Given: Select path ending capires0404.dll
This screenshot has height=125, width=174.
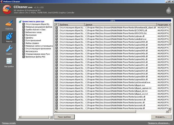Looking at the screenshot, I should [x=116, y=42].
